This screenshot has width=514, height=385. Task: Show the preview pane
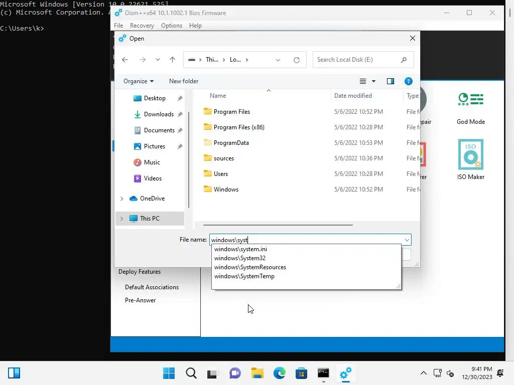coord(391,81)
